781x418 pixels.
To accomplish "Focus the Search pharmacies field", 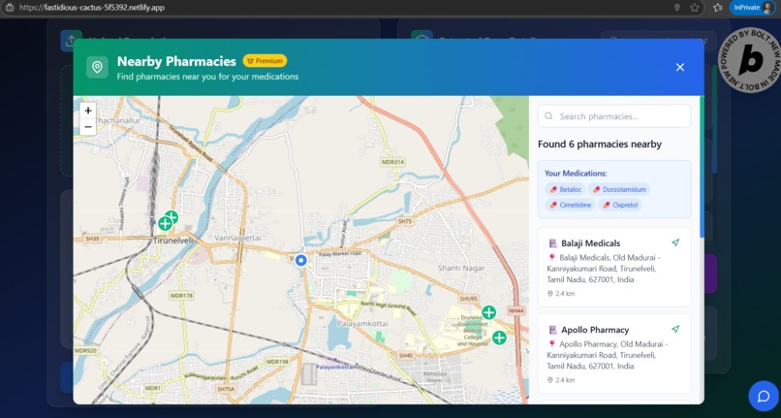I will point(614,116).
